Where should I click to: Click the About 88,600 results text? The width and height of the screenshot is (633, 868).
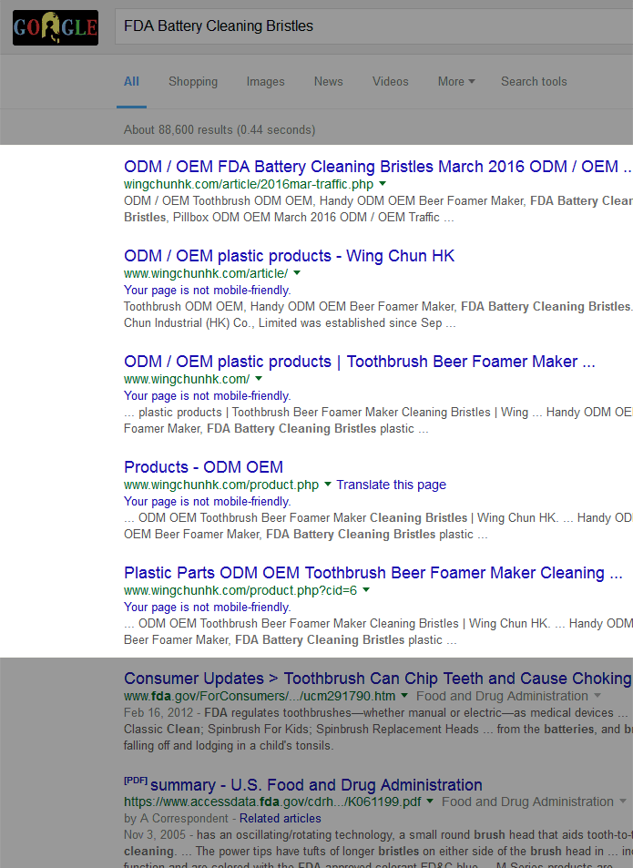tap(220, 129)
